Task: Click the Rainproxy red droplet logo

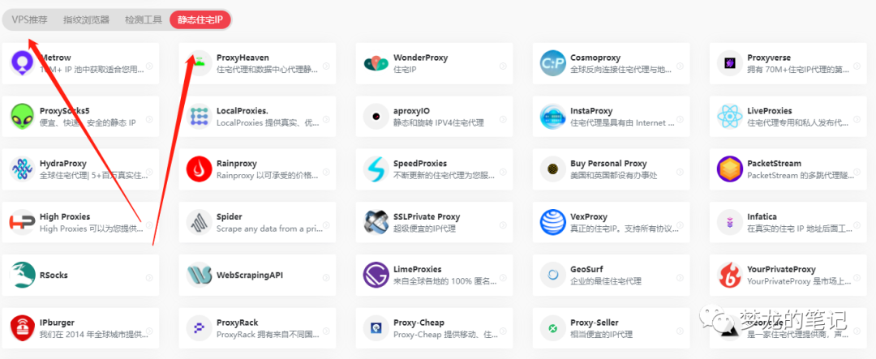Action: 200,169
